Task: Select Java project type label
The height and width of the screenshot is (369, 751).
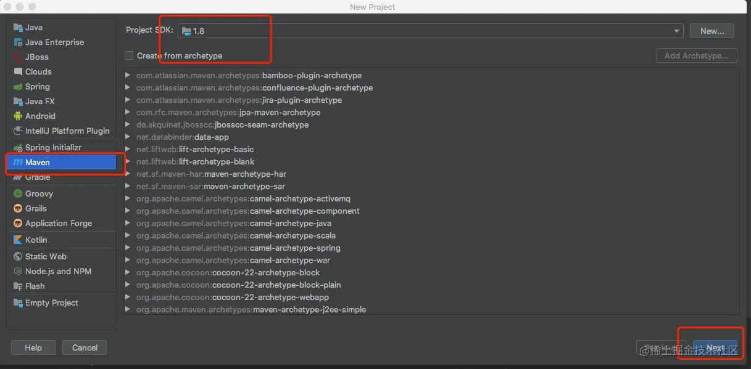Action: 34,28
